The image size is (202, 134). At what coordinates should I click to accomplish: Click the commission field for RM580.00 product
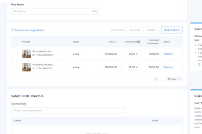coord(130,54)
